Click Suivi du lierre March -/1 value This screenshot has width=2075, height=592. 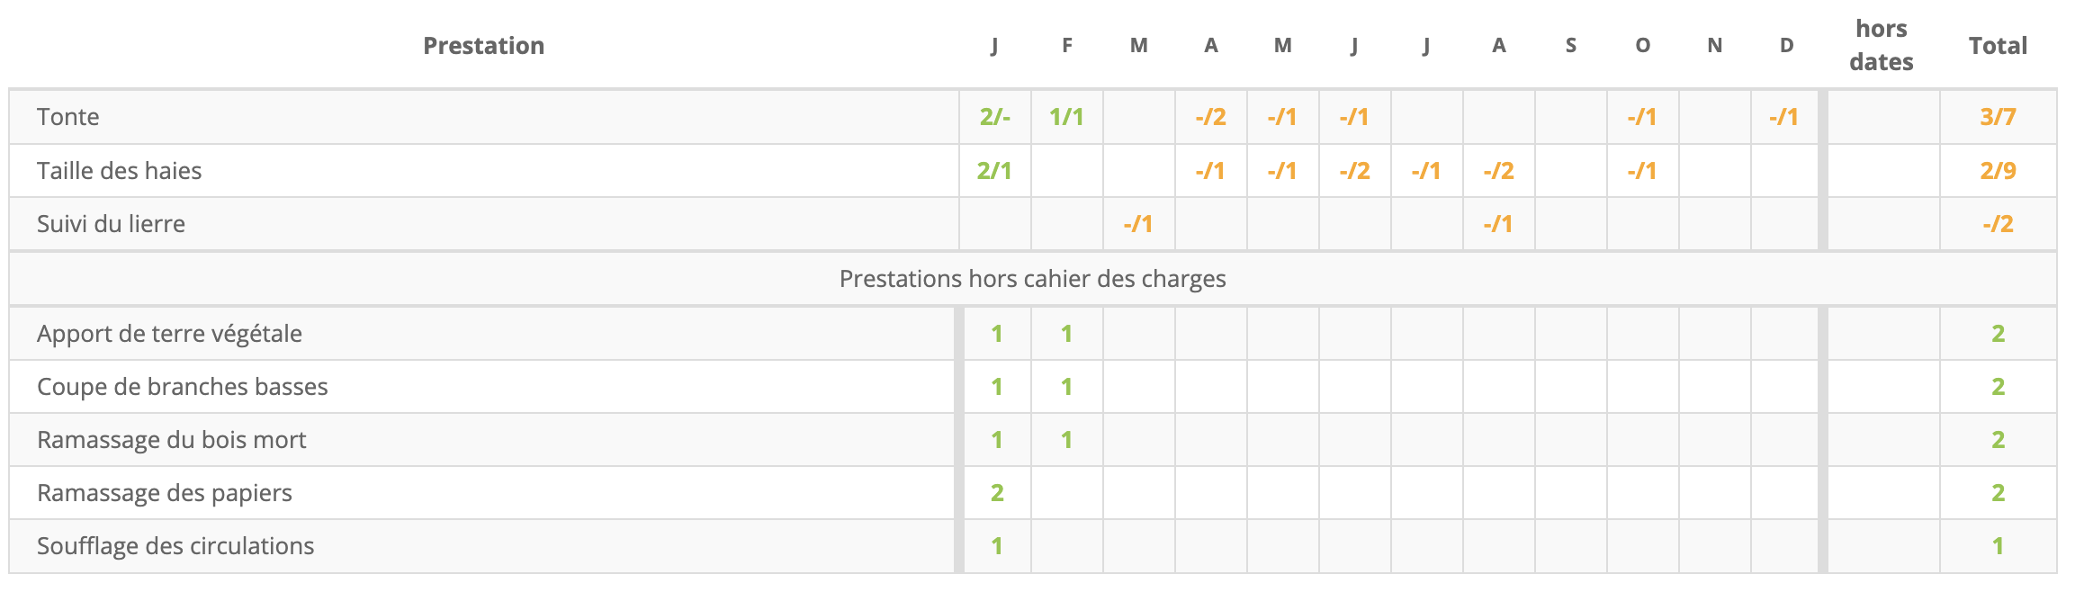click(1138, 224)
